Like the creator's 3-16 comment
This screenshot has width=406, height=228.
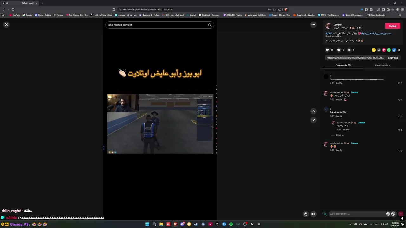tap(399, 100)
